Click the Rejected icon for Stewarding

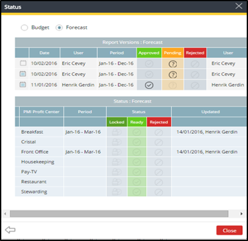point(159,192)
